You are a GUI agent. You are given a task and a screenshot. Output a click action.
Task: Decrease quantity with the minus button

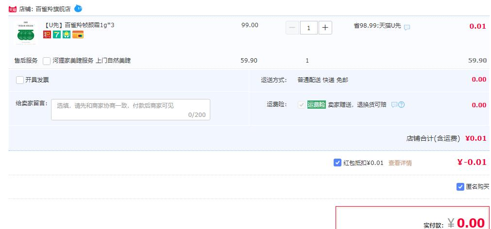point(292,28)
